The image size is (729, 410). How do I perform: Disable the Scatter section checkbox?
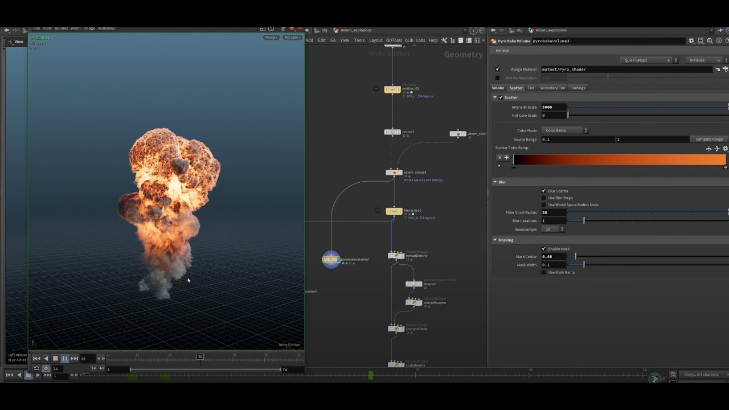(501, 97)
